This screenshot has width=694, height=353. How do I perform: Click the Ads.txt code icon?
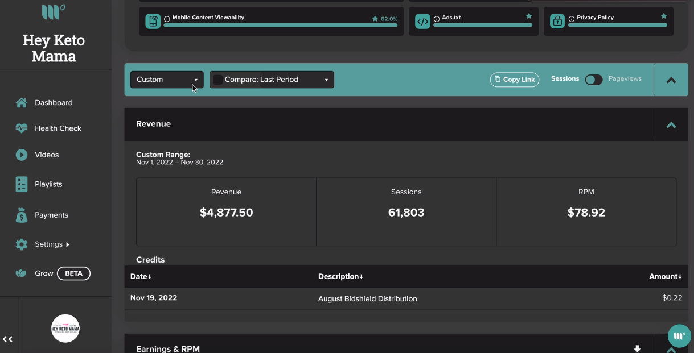click(x=422, y=22)
